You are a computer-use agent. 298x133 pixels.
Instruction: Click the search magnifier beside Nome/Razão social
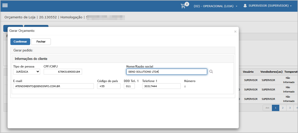tap(211, 72)
